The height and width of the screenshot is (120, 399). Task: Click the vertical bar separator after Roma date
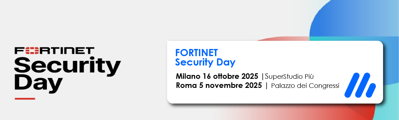coord(267,86)
